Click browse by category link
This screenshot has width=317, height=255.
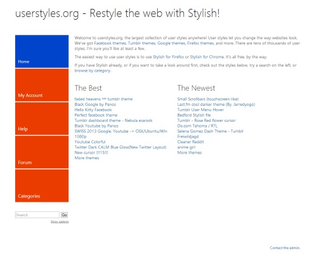point(93,70)
